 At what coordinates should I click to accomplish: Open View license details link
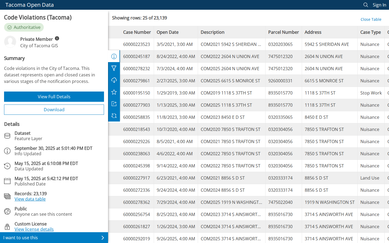tap(34, 229)
